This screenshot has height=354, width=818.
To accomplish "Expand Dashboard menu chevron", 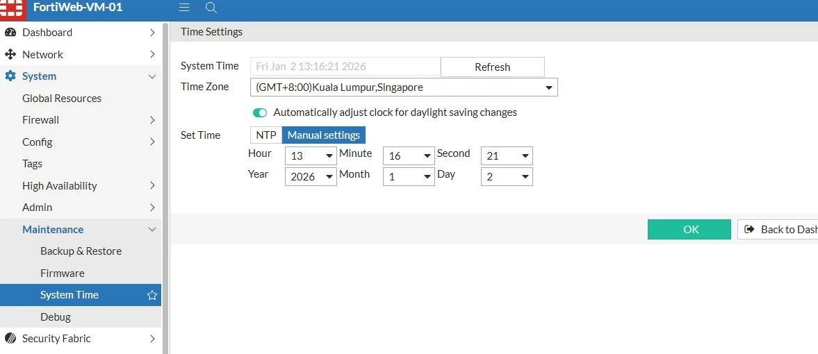I will click(x=152, y=33).
